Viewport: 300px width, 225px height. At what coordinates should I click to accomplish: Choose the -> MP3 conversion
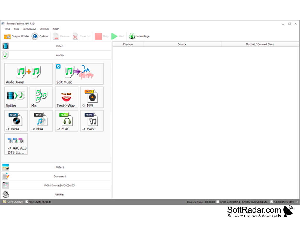92,97
